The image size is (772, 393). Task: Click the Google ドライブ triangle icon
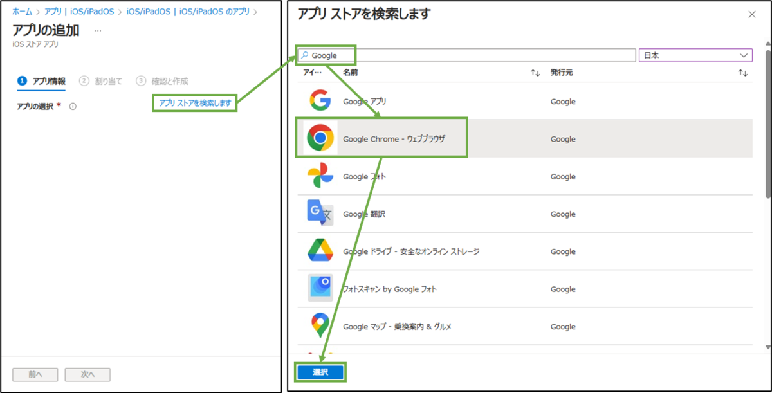click(320, 251)
